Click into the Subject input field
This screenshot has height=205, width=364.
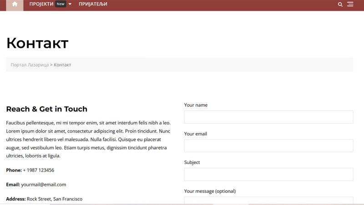click(268, 174)
